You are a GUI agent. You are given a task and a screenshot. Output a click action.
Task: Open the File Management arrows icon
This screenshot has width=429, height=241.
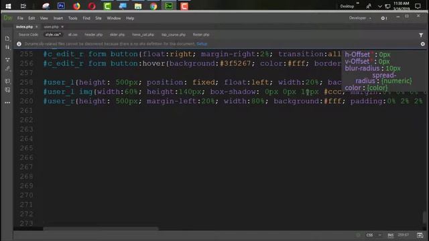point(7,48)
